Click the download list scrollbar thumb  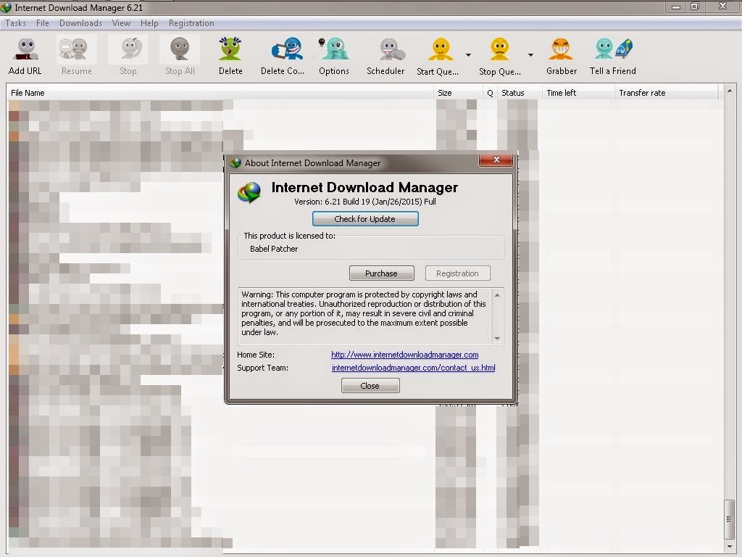[x=729, y=519]
